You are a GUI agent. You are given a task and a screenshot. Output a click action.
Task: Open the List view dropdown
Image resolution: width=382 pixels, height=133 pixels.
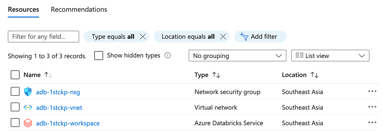tap(330, 56)
